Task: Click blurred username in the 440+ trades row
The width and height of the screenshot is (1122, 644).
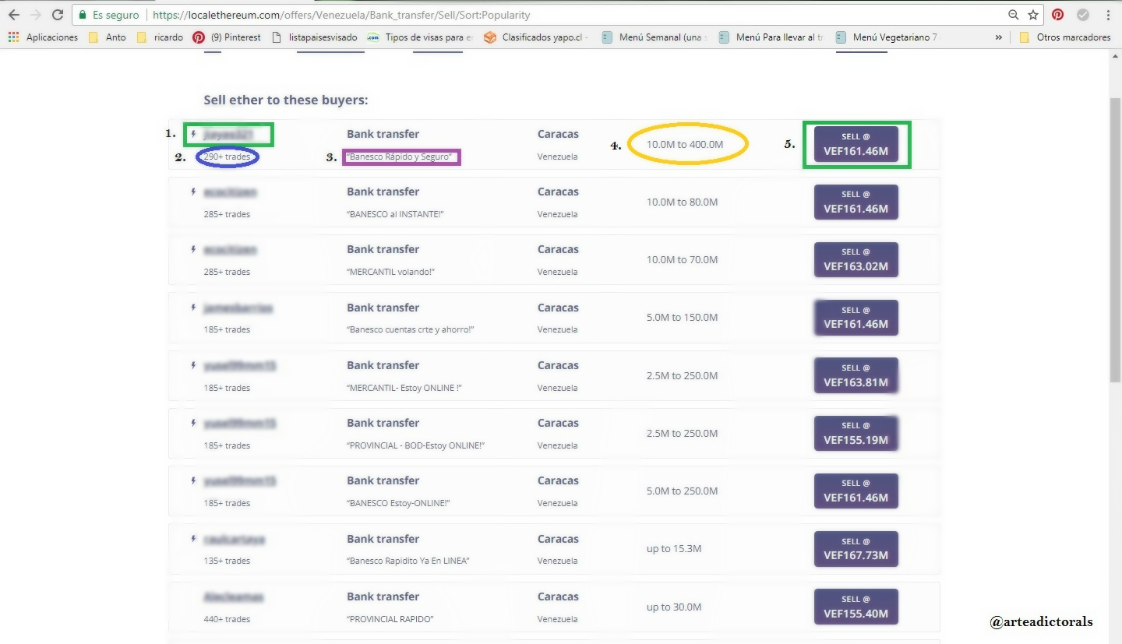Action: tap(233, 597)
